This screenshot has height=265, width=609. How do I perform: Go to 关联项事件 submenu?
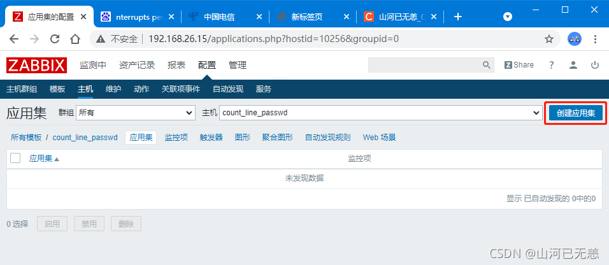pos(181,89)
